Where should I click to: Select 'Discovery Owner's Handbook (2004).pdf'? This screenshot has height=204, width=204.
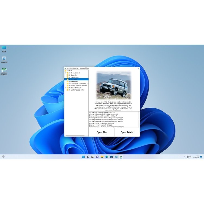[x=102, y=123]
